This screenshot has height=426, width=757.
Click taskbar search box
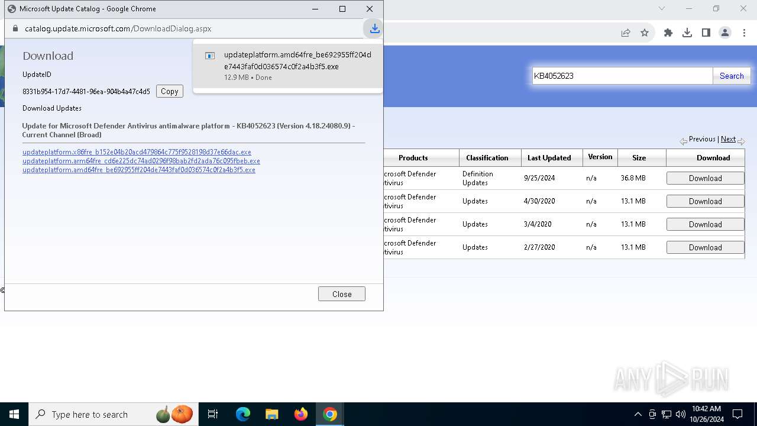(114, 414)
